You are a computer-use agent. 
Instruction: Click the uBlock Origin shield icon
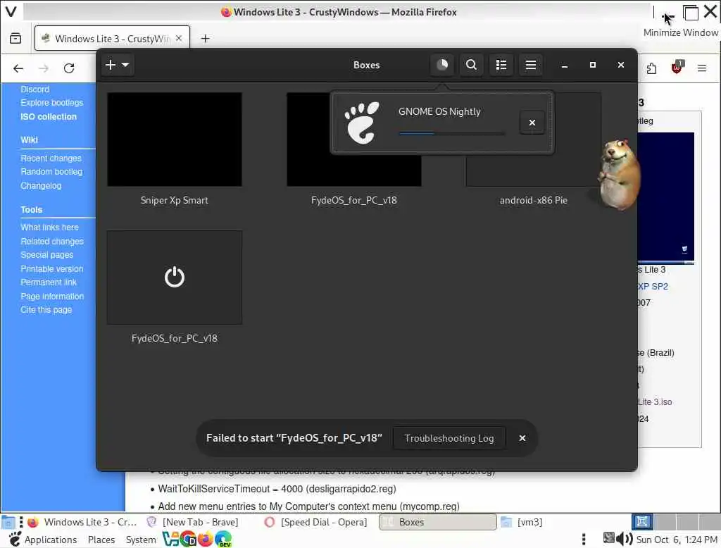[x=677, y=68]
